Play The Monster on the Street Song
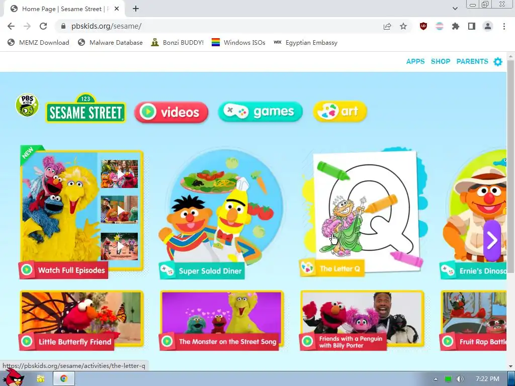The height and width of the screenshot is (386, 515). click(x=221, y=321)
